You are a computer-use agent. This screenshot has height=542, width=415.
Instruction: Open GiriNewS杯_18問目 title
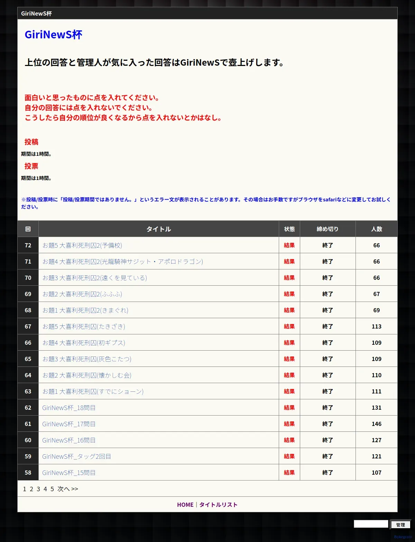(x=69, y=408)
